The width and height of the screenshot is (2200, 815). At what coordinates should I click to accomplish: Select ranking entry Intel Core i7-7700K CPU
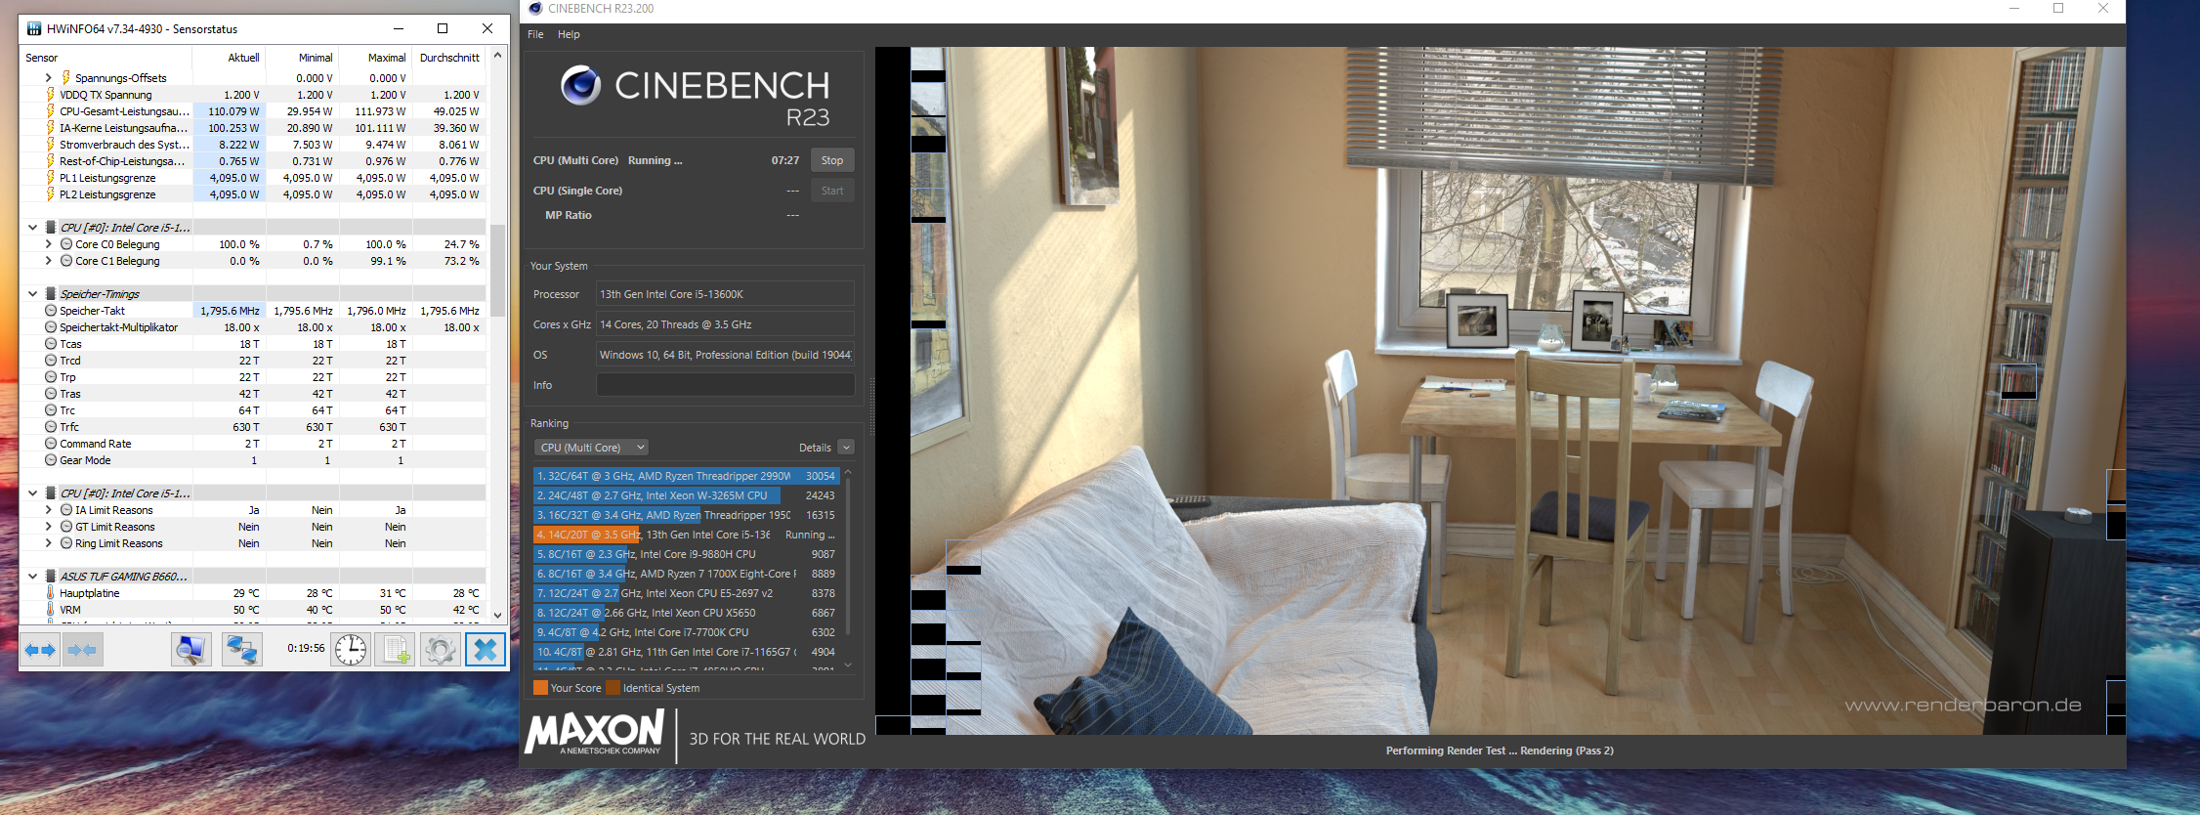point(686,632)
